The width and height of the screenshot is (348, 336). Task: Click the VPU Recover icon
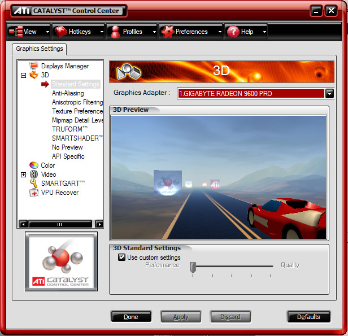(34, 193)
